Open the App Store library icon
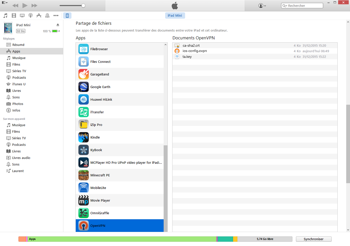Image resolution: width=350 pixels, height=246 pixels. tap(39, 16)
